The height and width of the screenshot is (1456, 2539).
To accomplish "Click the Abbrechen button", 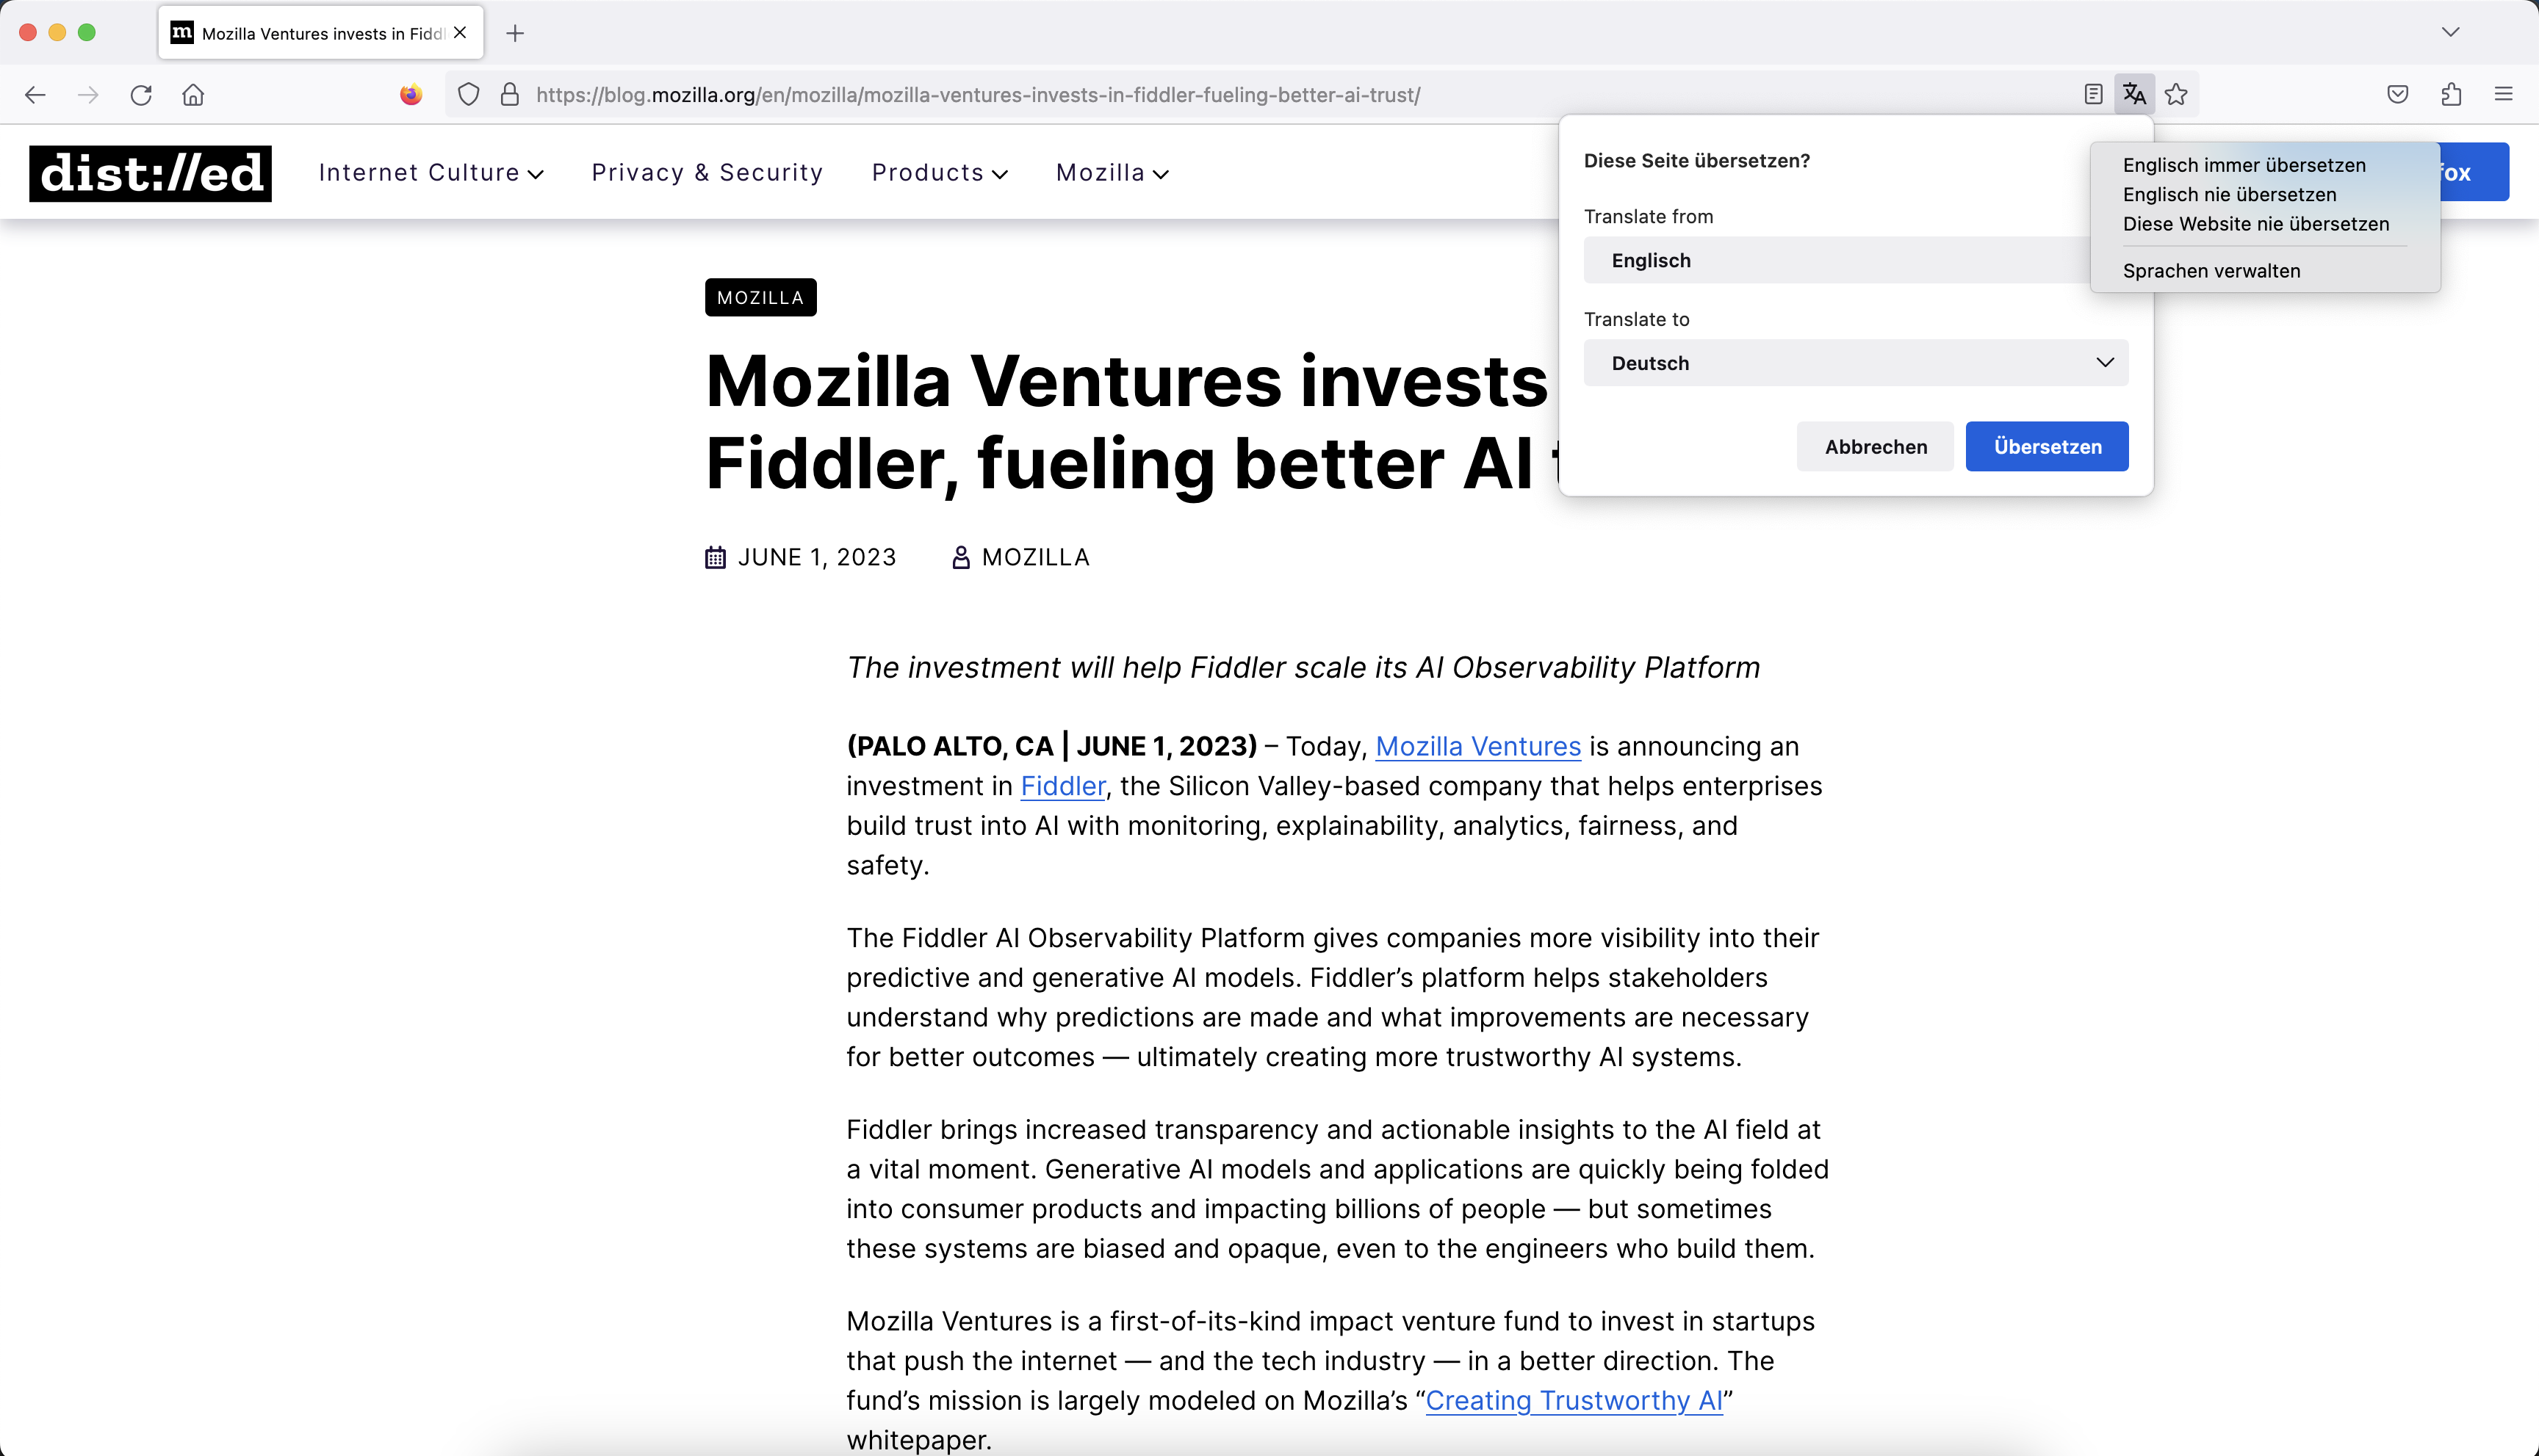I will point(1875,447).
